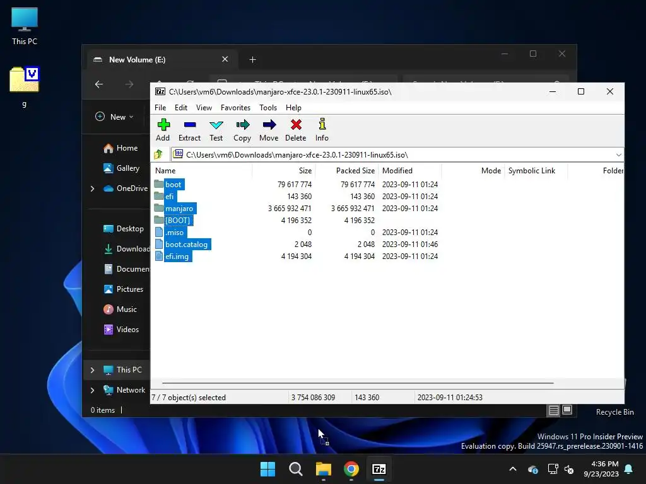Sort by Symbolic Link column header
The image size is (646, 484).
(x=536, y=170)
